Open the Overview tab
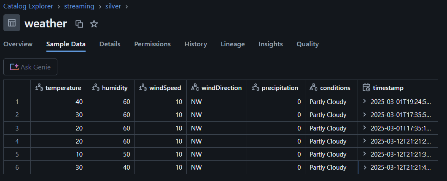The width and height of the screenshot is (447, 181). (18, 44)
